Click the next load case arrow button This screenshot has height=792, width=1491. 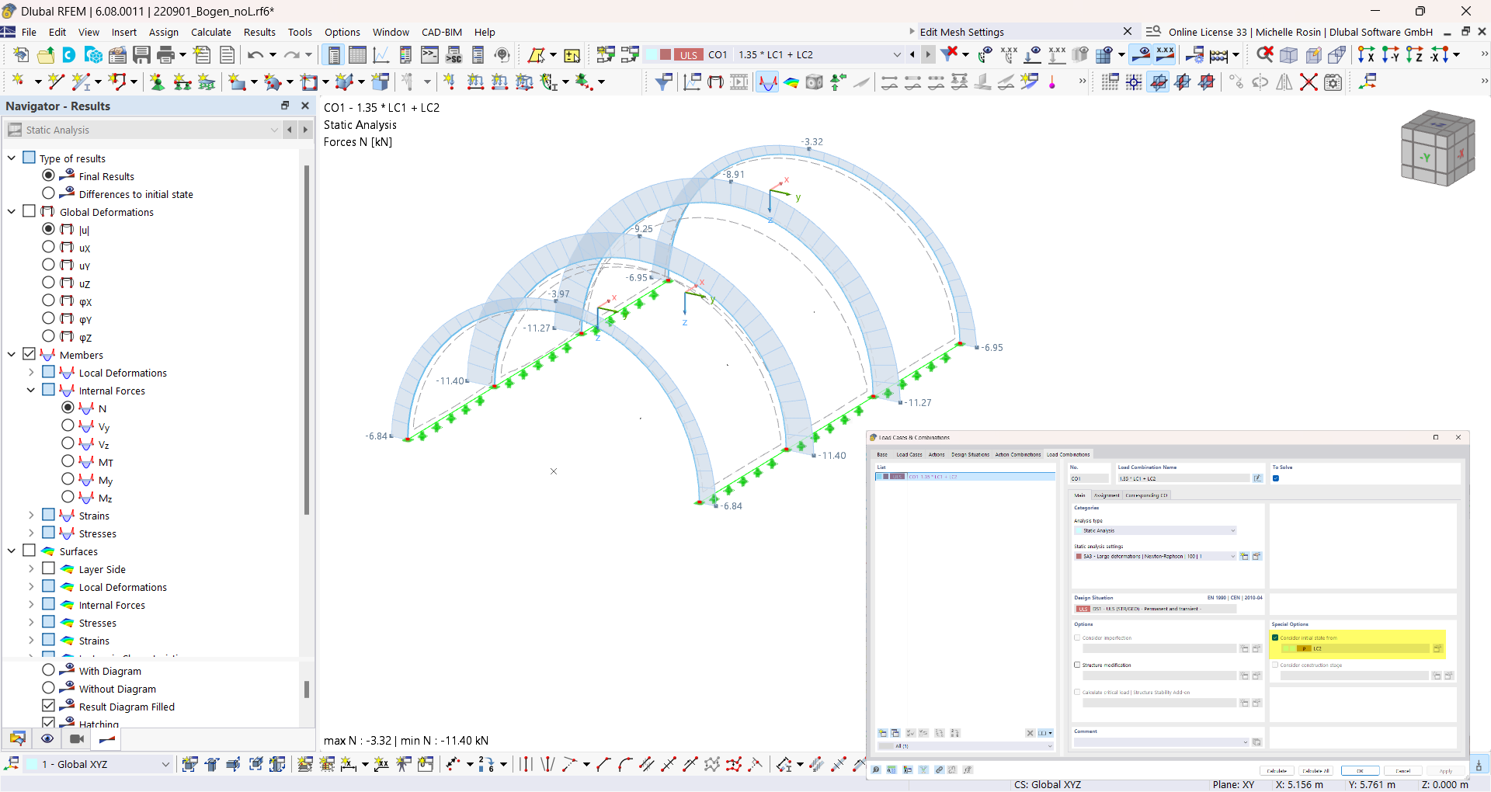[x=928, y=54]
